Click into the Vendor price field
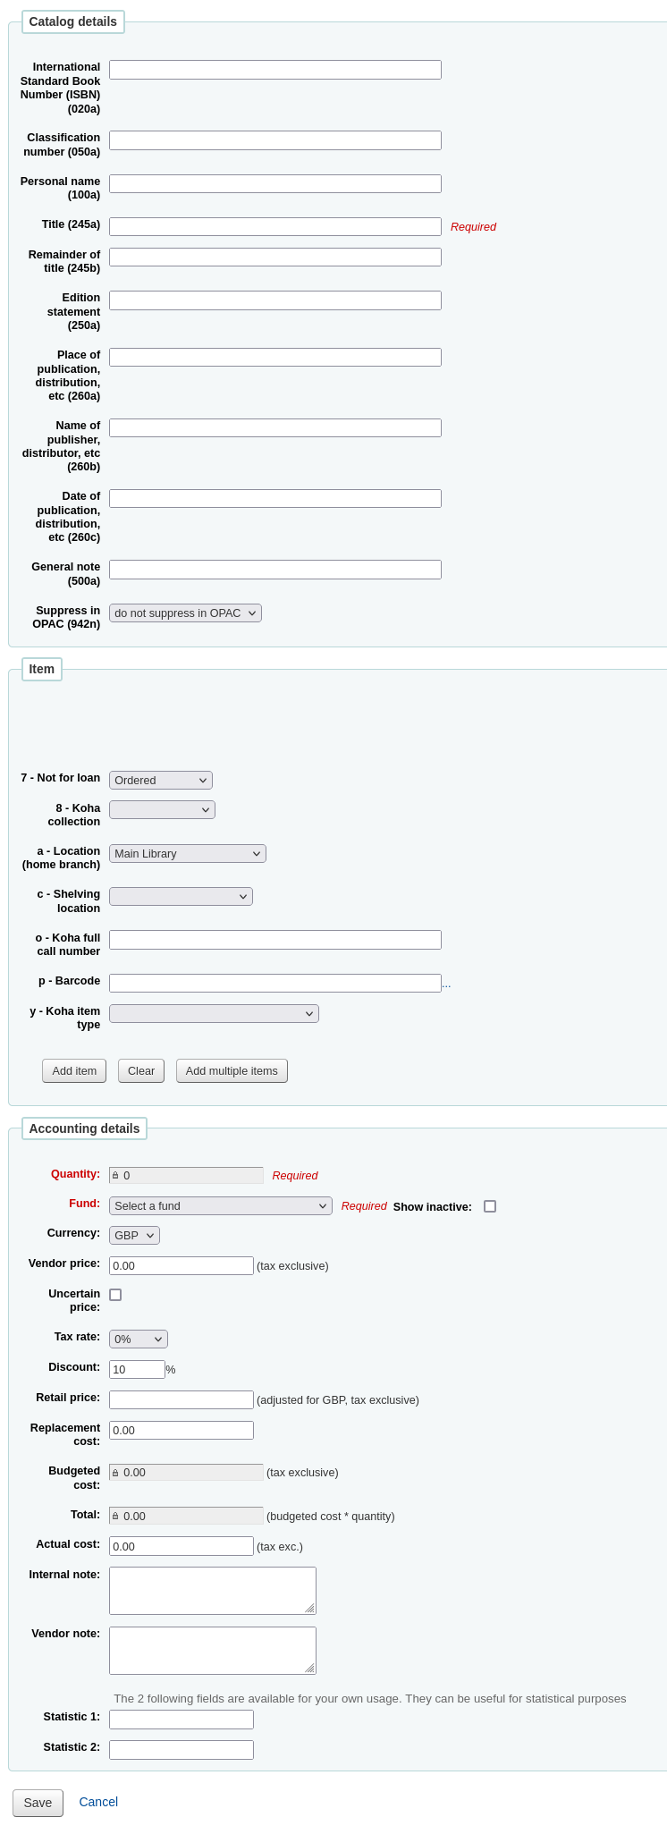 pyautogui.click(x=182, y=1266)
